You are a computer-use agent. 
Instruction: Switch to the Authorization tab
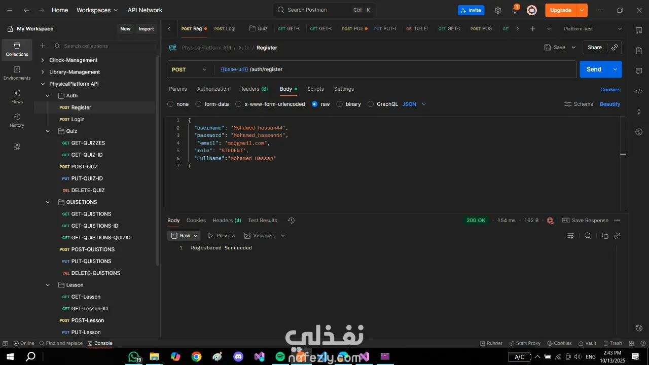[x=213, y=89]
